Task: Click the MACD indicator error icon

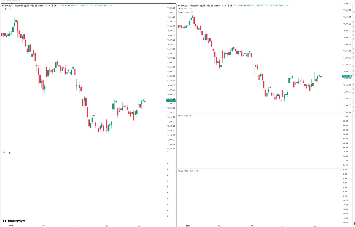Action: [197, 171]
